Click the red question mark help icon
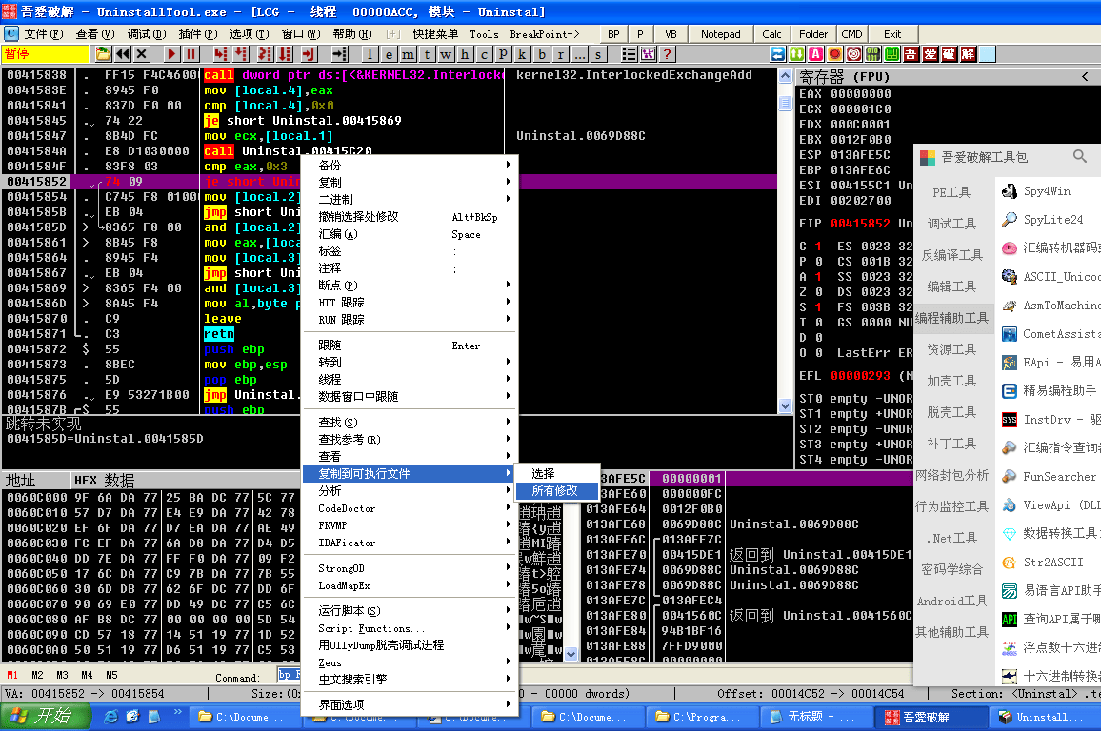 pos(667,54)
